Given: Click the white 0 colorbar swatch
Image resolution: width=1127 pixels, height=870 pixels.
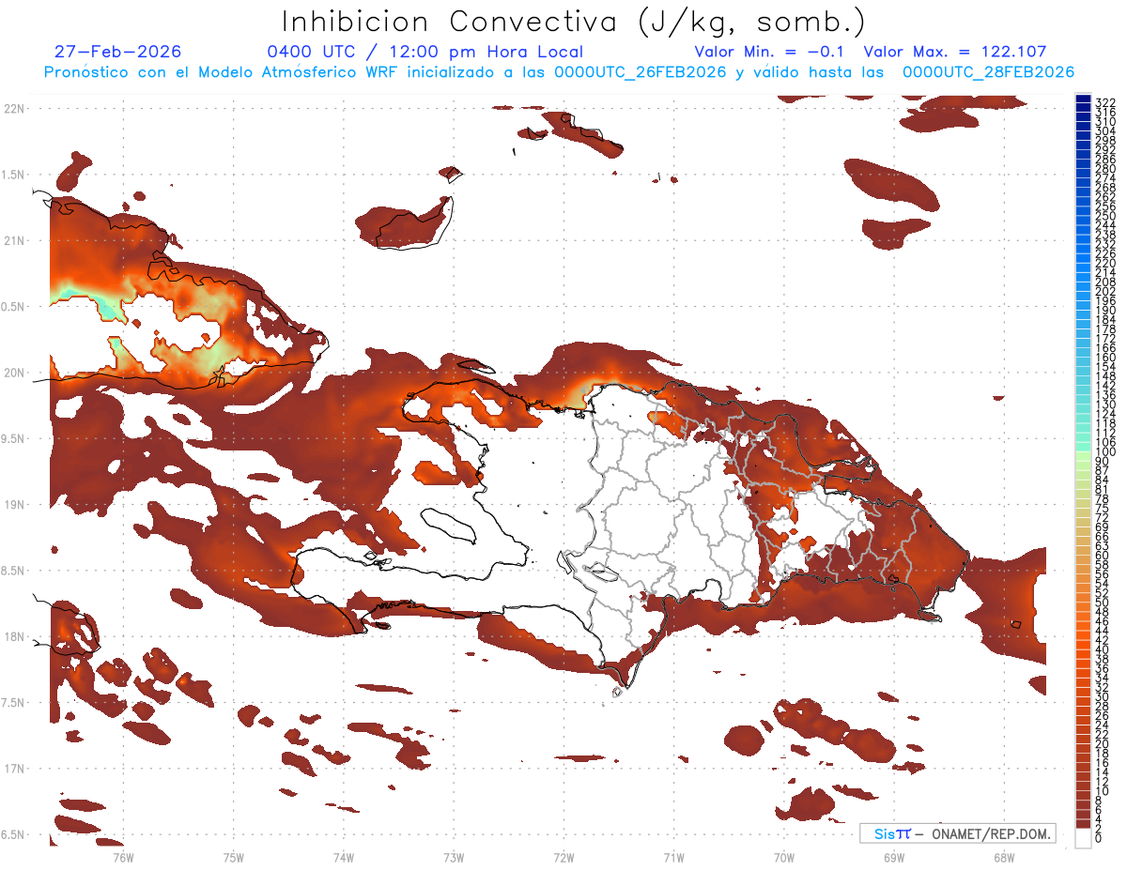Looking at the screenshot, I should pos(1083,840).
